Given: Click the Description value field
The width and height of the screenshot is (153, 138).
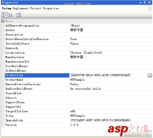Looking at the screenshot, I should (x=111, y=35).
